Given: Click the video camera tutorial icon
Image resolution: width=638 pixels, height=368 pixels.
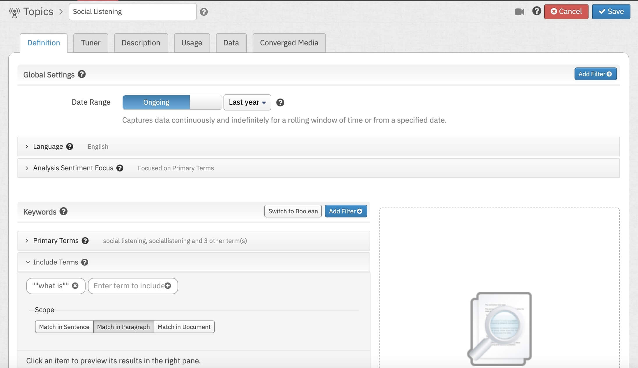Looking at the screenshot, I should tap(519, 12).
